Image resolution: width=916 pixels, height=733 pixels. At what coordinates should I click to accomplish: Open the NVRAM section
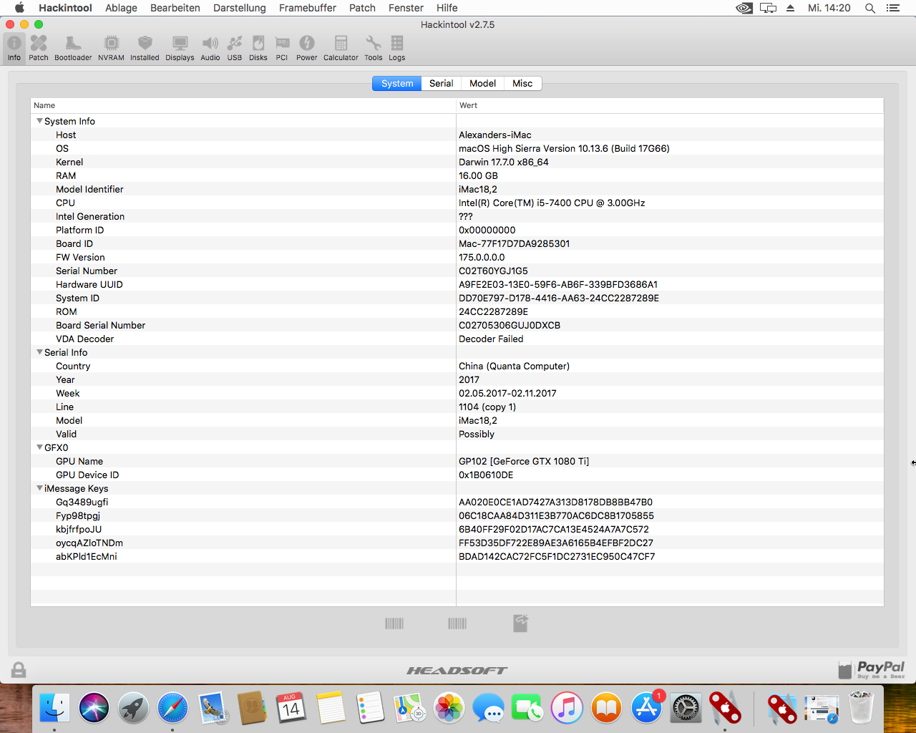111,48
